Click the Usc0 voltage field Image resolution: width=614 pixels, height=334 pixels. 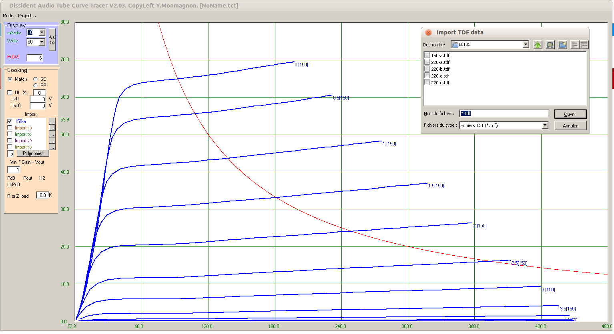tap(38, 105)
